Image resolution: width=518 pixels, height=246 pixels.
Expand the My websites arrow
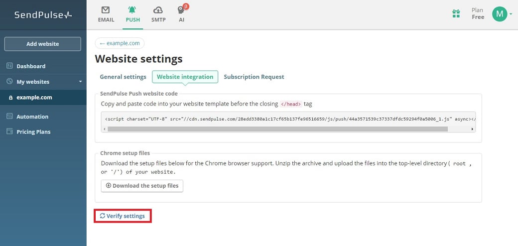pos(80,82)
